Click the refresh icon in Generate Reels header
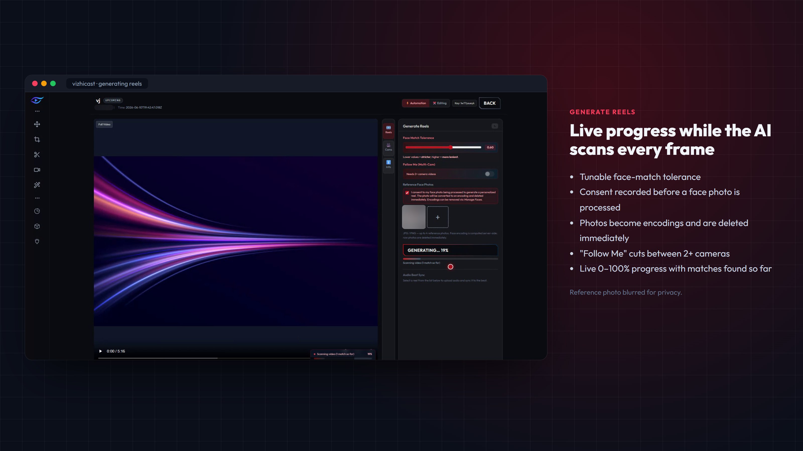 pyautogui.click(x=495, y=126)
